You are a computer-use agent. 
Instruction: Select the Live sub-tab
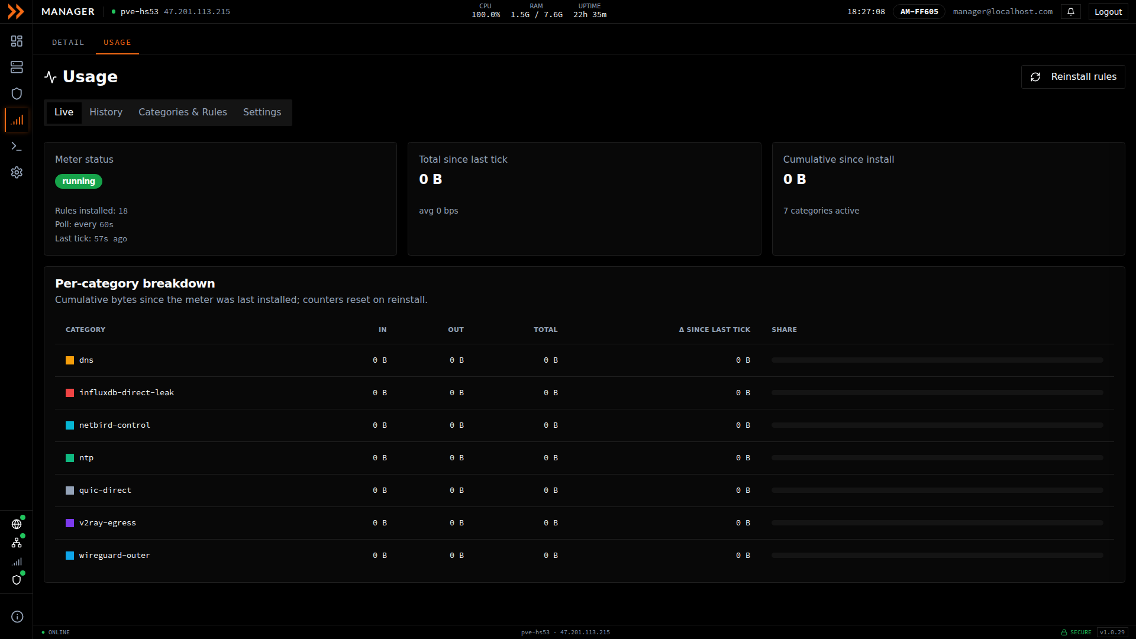point(64,112)
